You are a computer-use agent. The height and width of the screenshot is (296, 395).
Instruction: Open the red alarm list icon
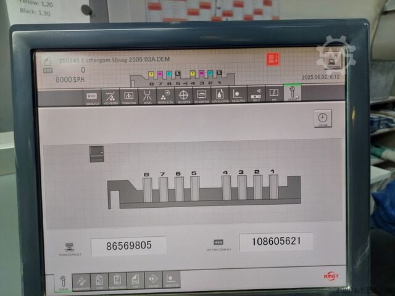click(273, 59)
